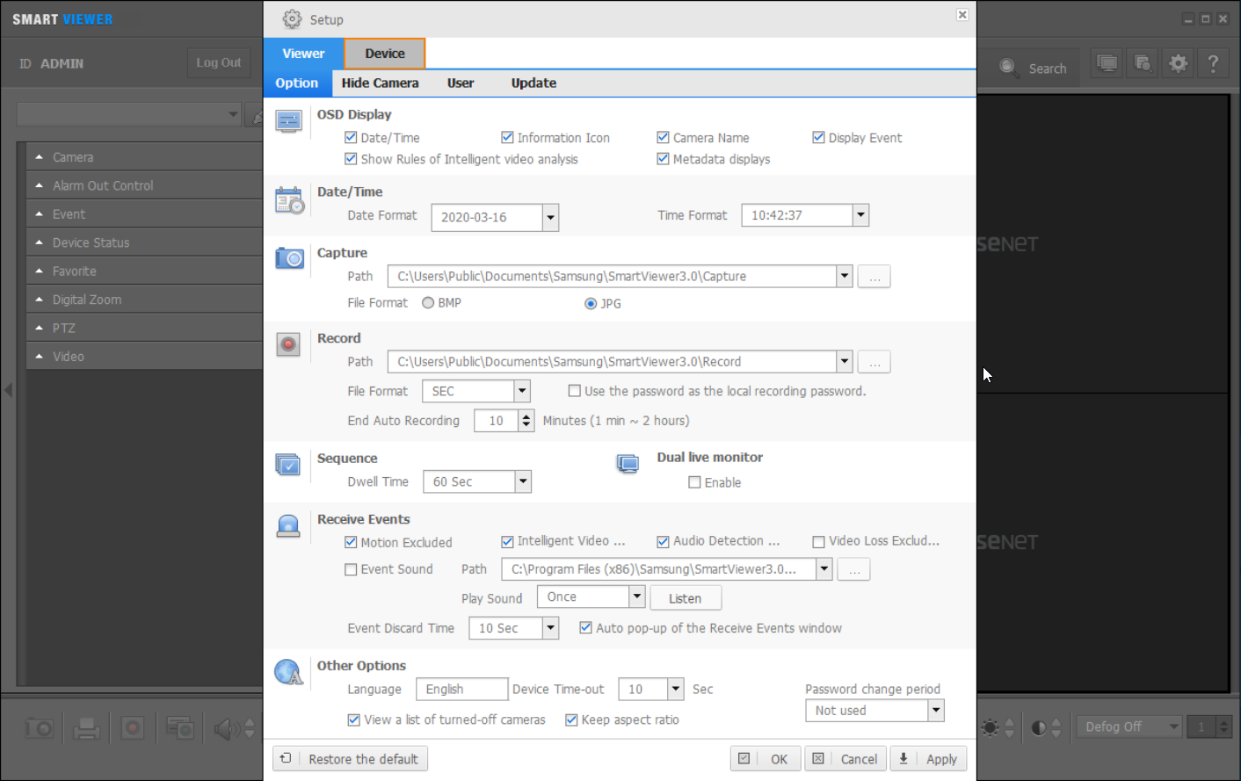Toggle the Information Icon checkbox
This screenshot has width=1241, height=781.
[507, 137]
